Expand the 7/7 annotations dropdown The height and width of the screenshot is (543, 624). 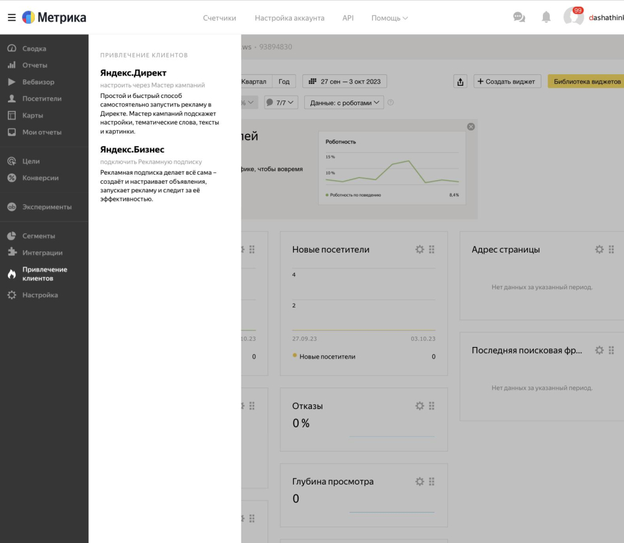tap(281, 103)
